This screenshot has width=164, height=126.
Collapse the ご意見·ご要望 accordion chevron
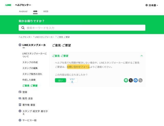(x=141, y=56)
